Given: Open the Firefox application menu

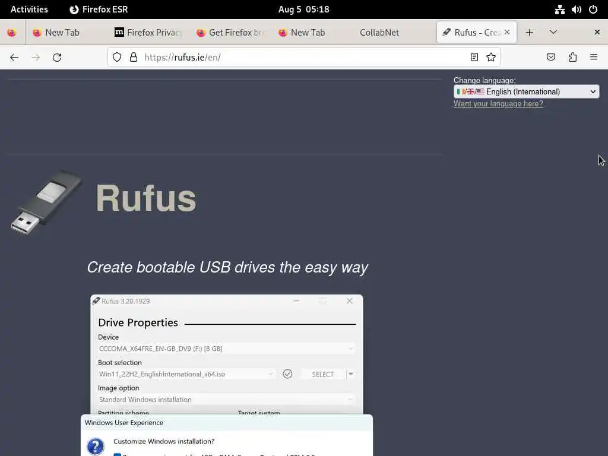Looking at the screenshot, I should [594, 58].
